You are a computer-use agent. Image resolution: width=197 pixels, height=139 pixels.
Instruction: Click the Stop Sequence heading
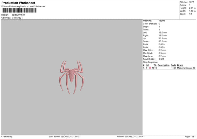tap(150, 62)
